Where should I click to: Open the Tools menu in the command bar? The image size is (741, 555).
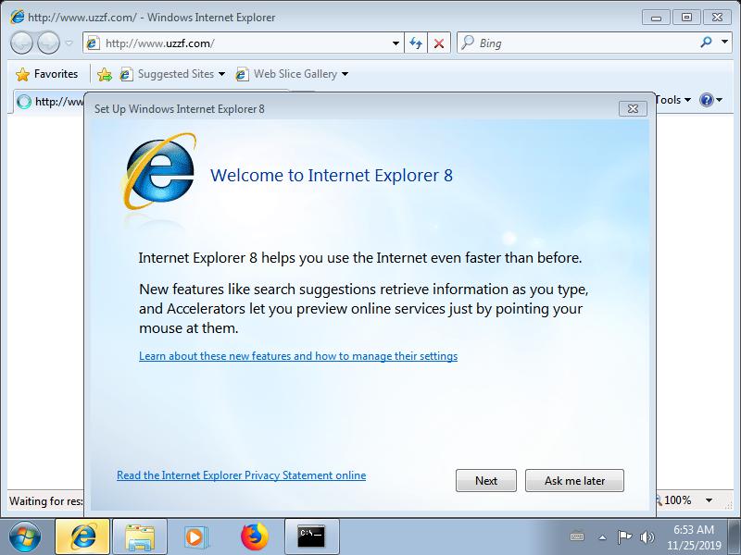(x=673, y=100)
